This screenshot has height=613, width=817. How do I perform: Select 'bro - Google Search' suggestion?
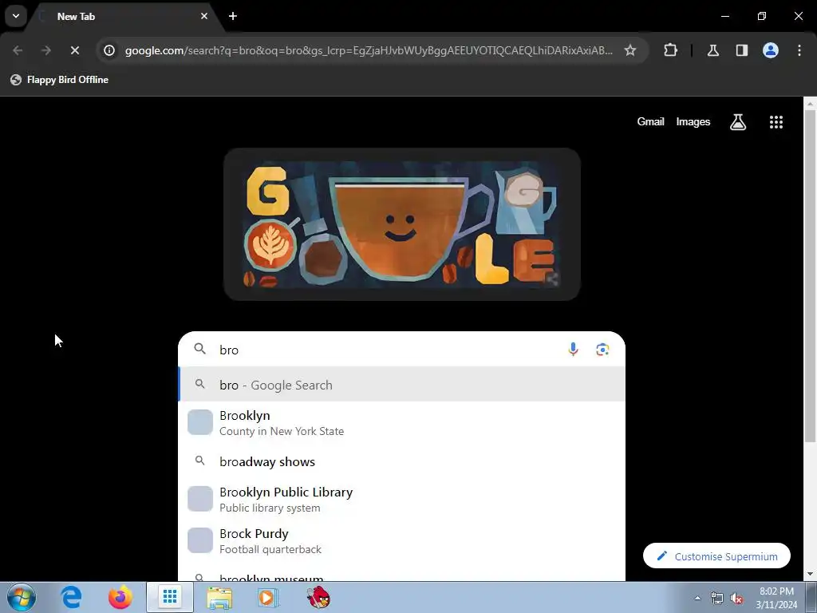pyautogui.click(x=402, y=385)
